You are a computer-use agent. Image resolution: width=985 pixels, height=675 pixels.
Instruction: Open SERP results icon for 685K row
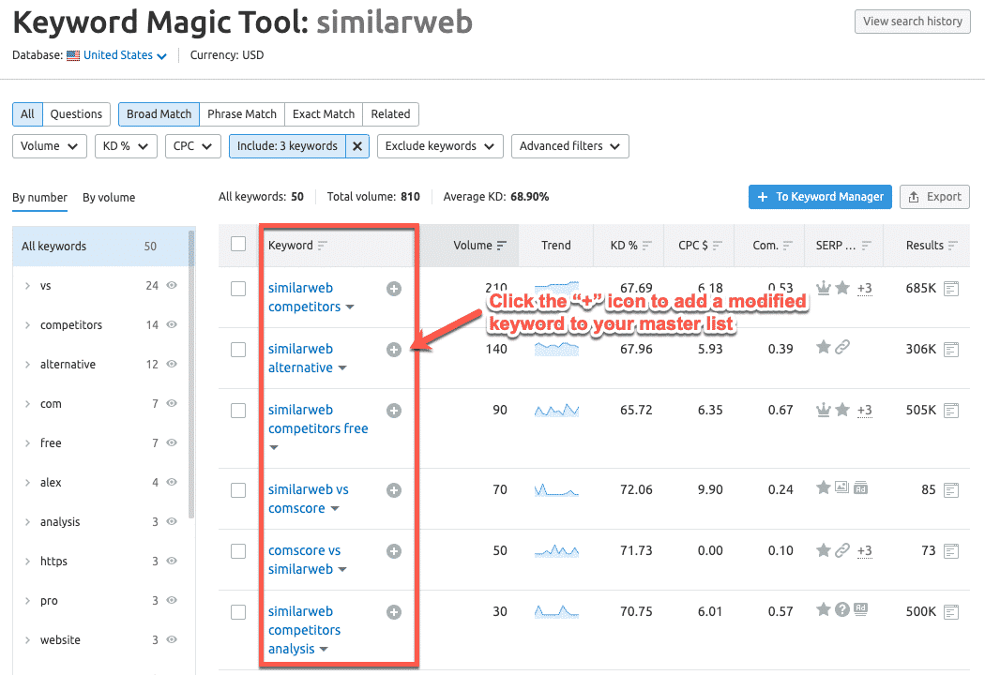coord(951,289)
